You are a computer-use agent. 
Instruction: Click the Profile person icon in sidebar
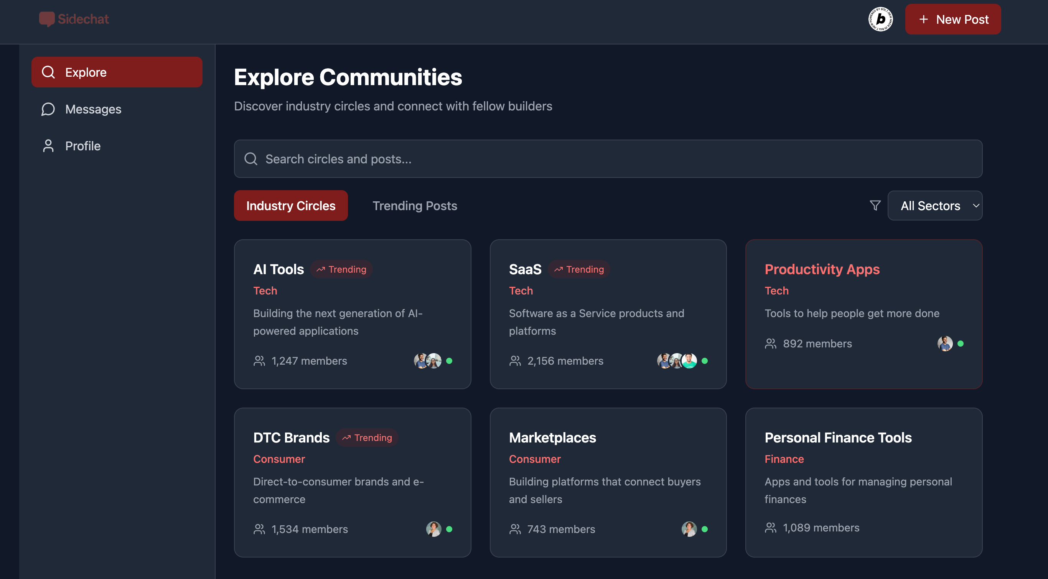coord(48,146)
